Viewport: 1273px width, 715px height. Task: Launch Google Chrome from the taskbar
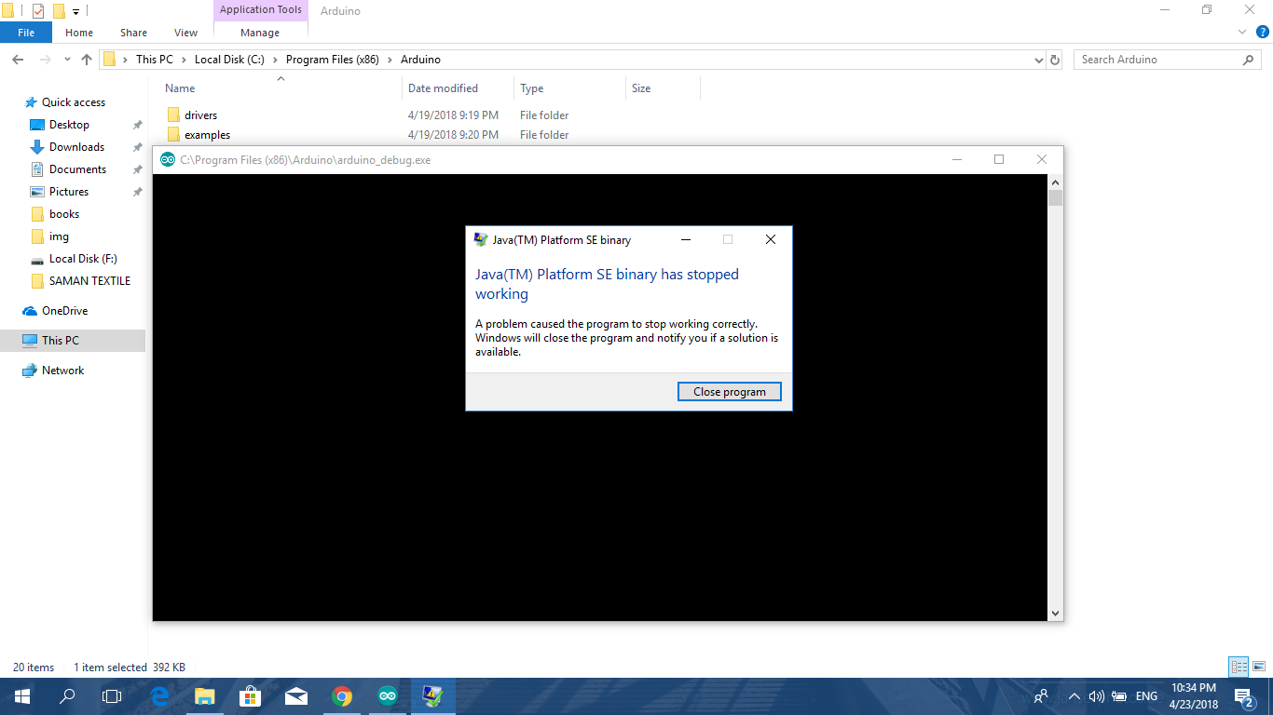pyautogui.click(x=342, y=695)
